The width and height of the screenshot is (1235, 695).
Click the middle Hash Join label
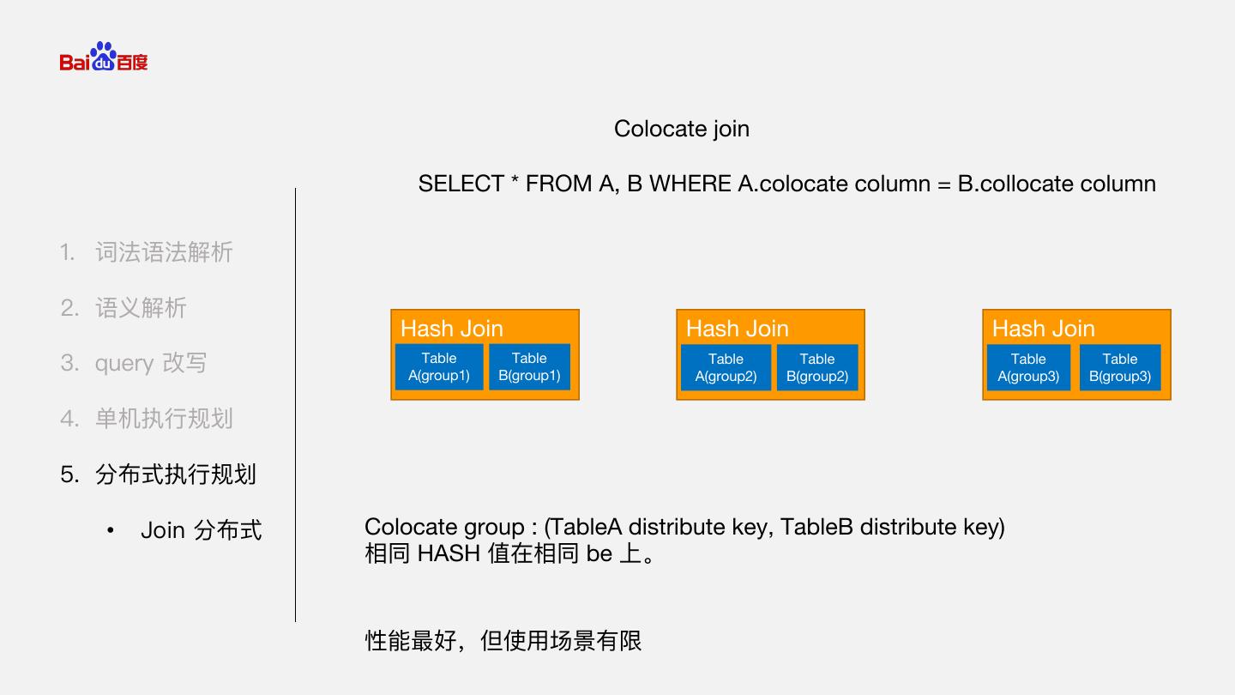(x=738, y=329)
